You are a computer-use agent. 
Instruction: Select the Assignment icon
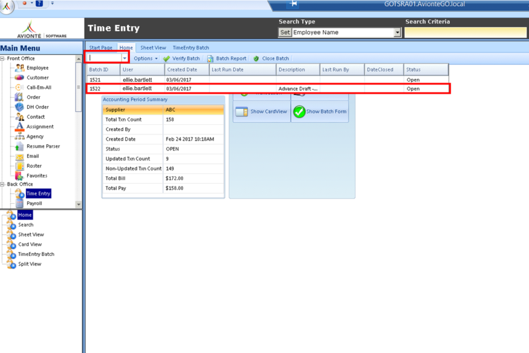19,127
